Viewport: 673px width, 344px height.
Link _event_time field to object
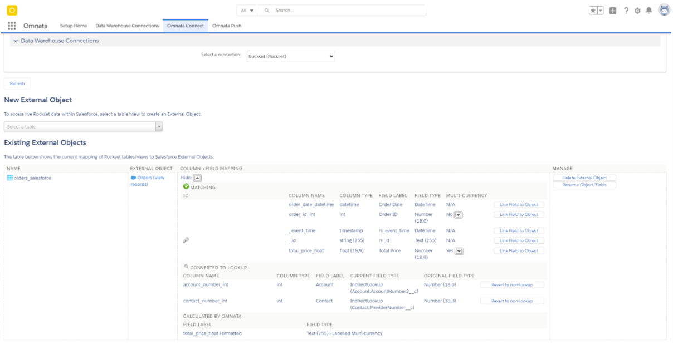tap(519, 230)
